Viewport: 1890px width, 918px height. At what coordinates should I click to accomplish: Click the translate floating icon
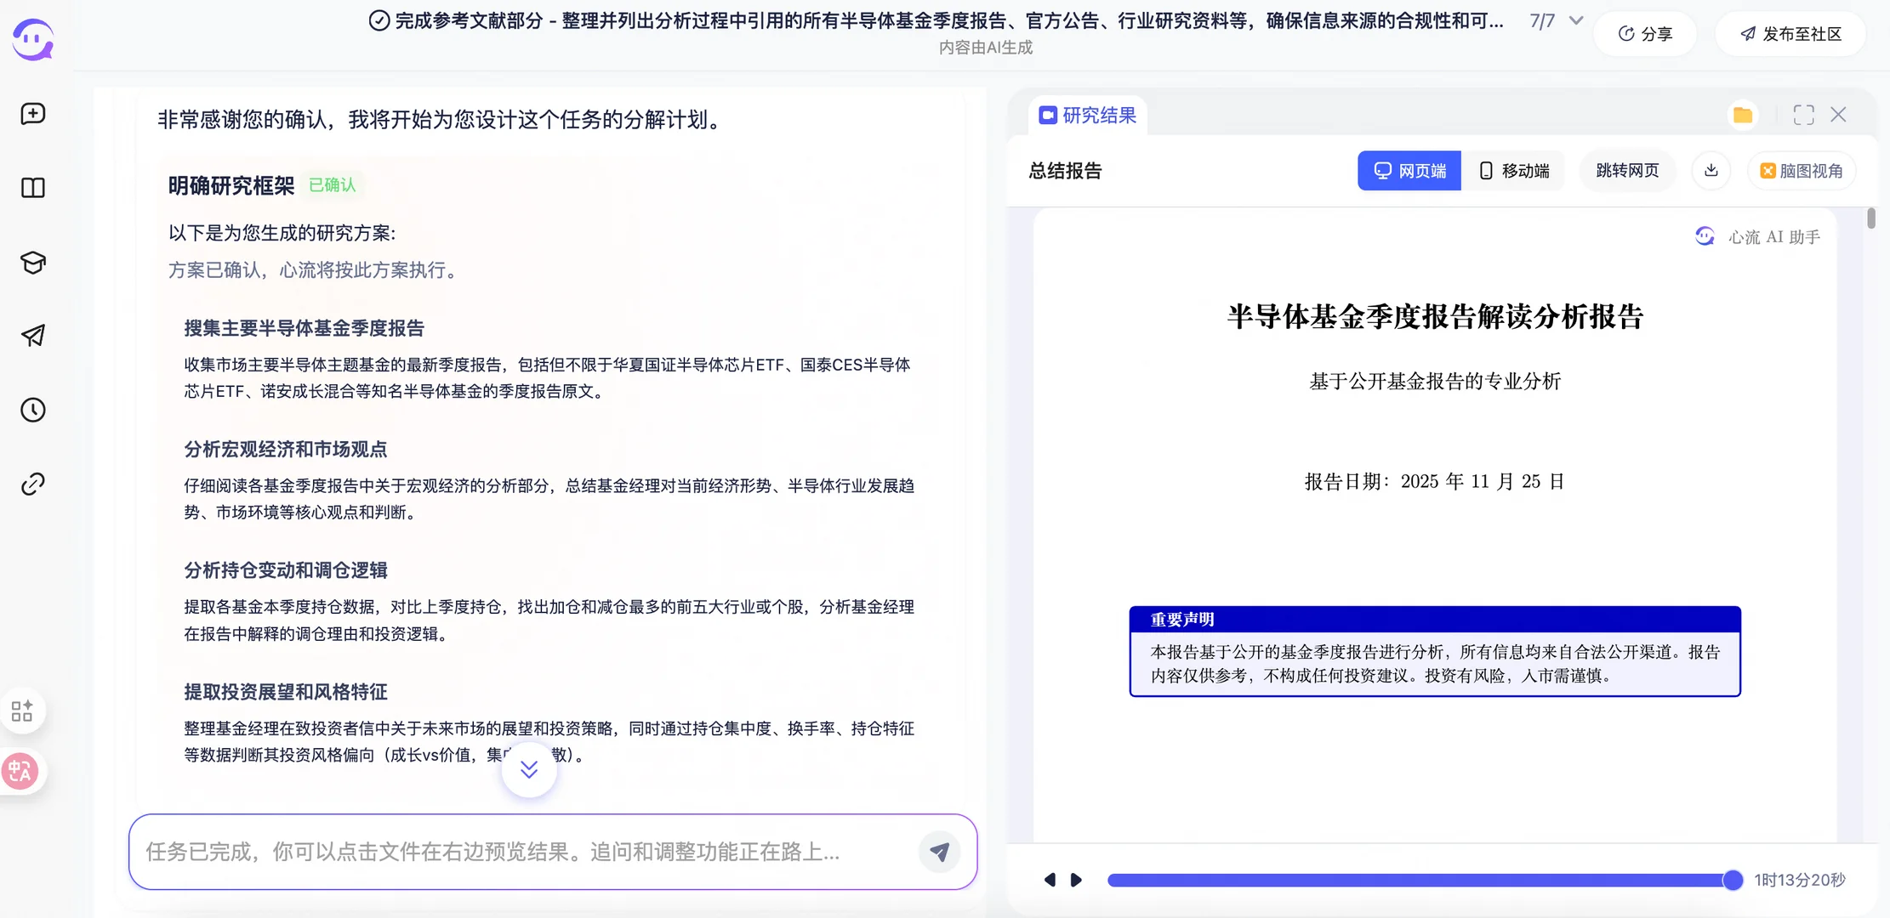point(20,772)
